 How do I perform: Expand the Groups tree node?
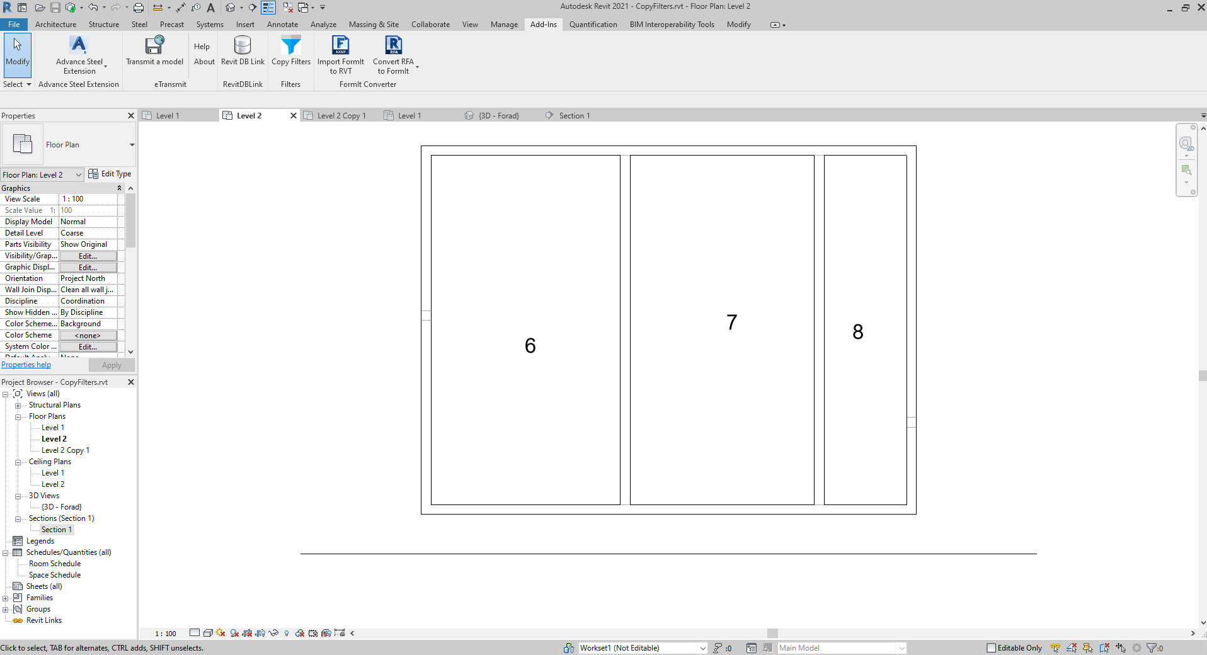click(6, 610)
